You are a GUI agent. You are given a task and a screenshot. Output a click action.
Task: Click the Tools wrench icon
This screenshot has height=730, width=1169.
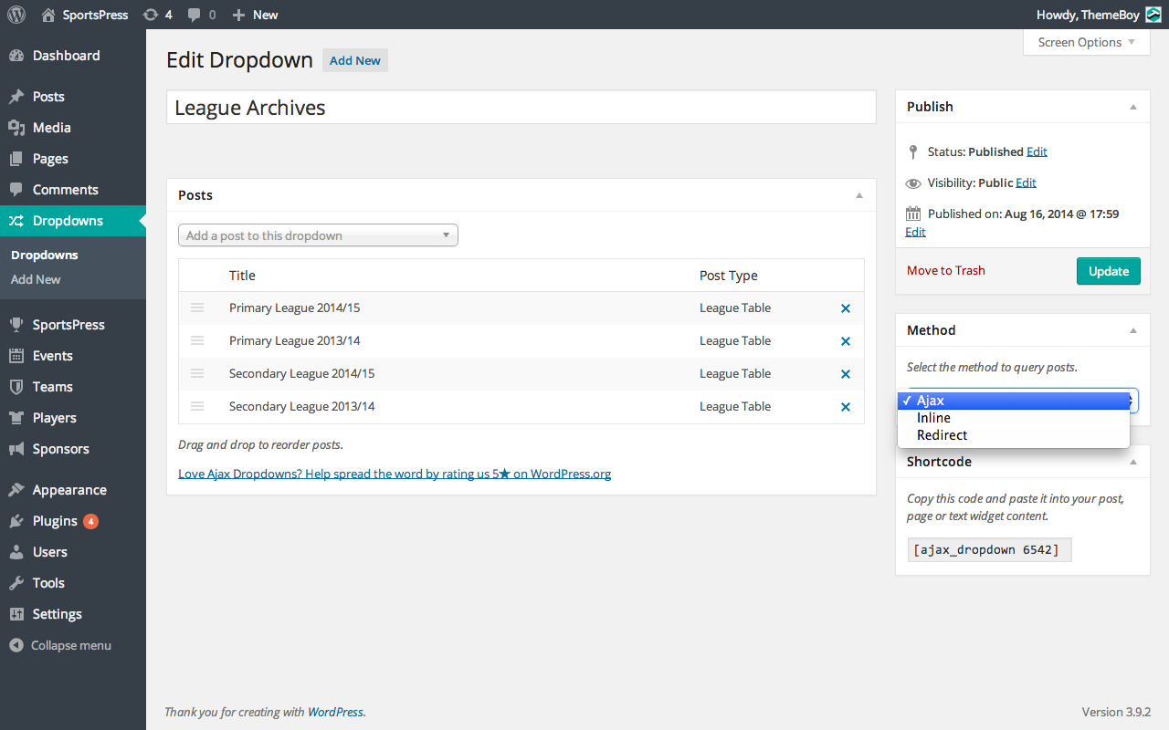(x=16, y=583)
